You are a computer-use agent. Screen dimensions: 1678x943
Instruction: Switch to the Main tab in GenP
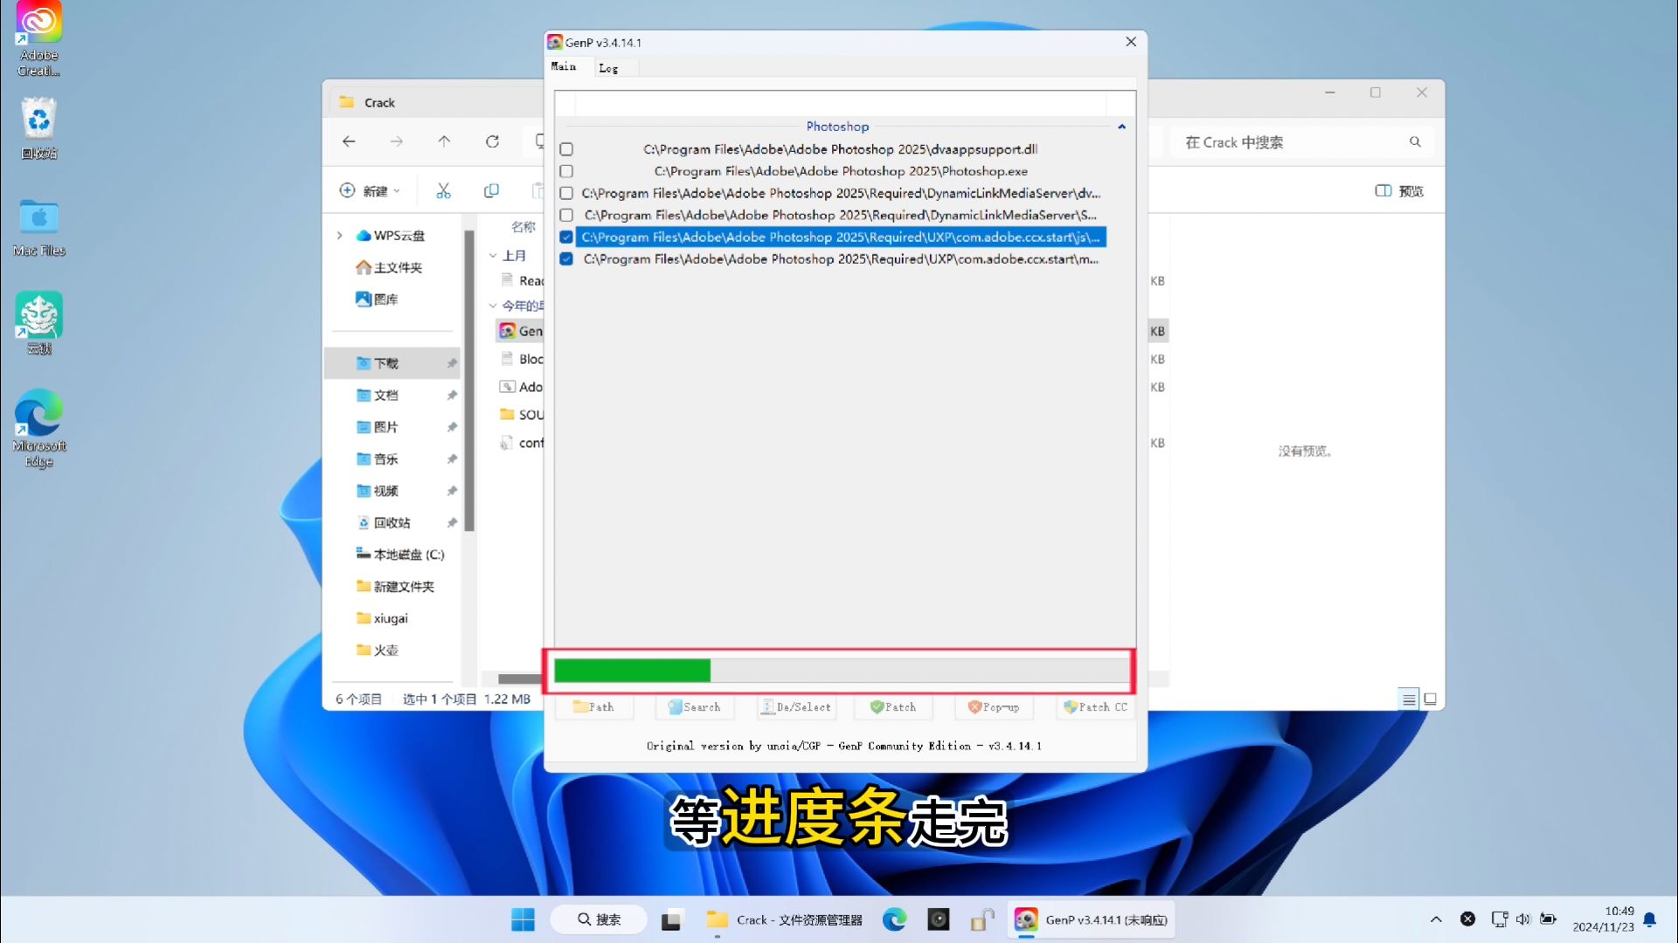564,66
